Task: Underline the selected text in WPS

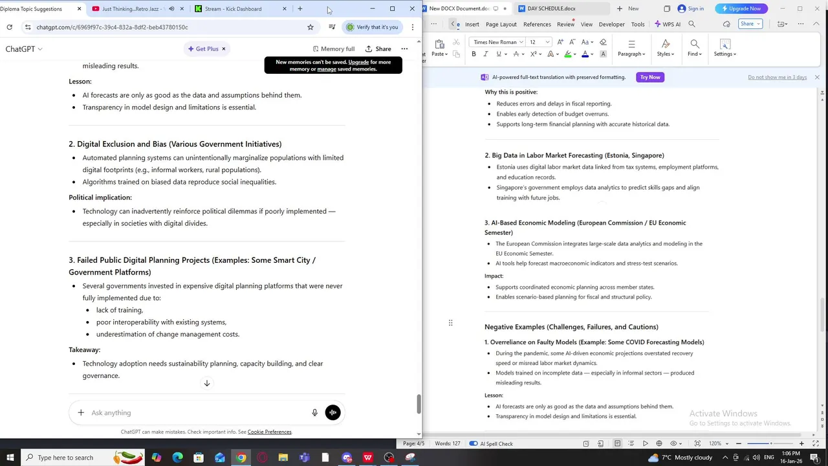Action: point(498,54)
